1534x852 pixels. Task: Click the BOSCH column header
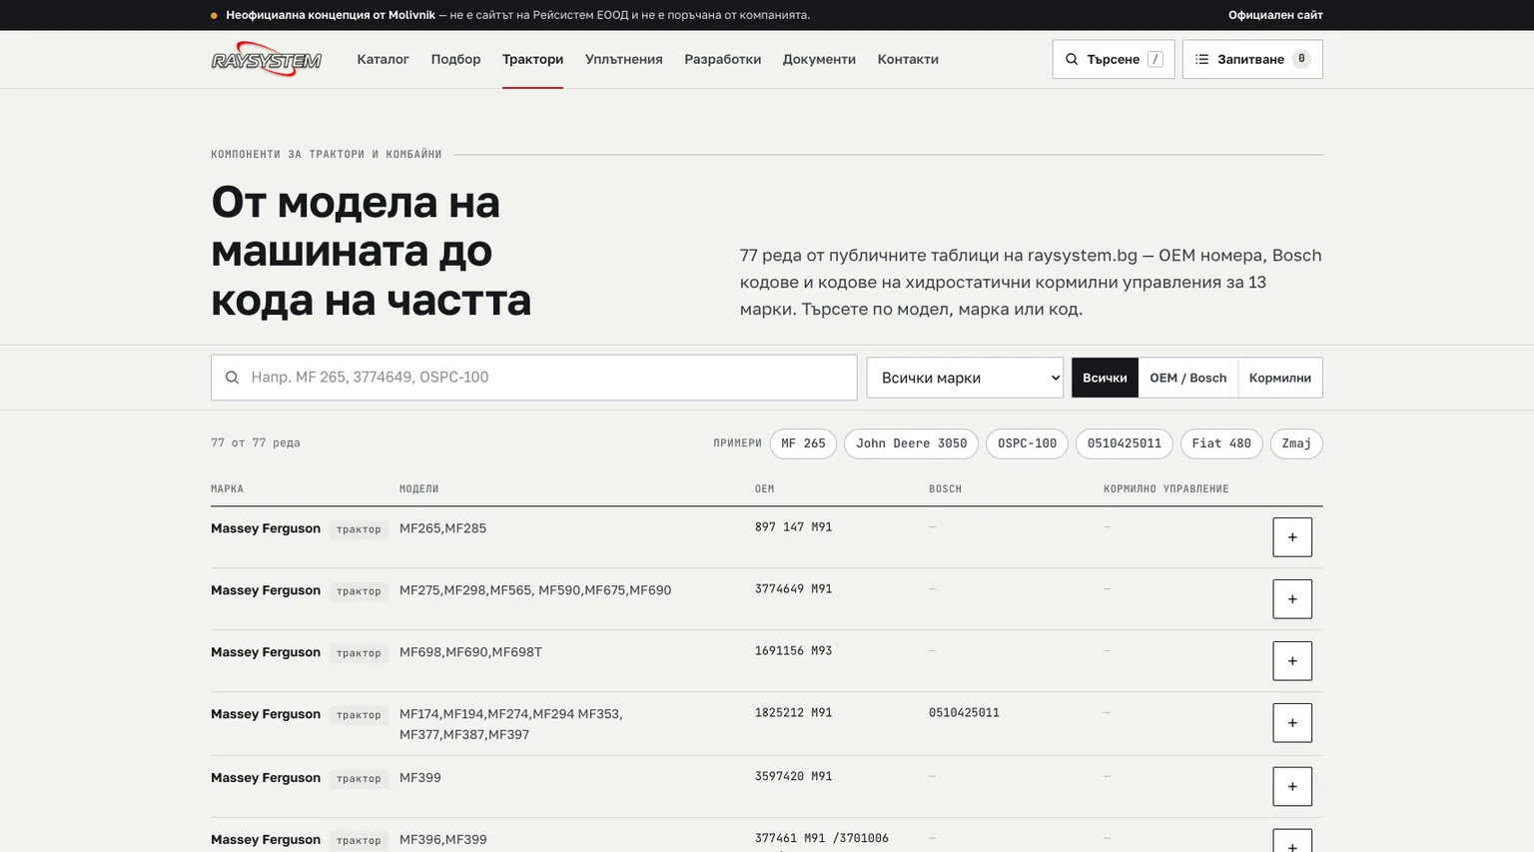point(945,489)
